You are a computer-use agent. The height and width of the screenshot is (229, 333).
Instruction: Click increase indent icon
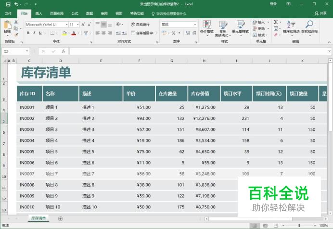tap(125, 33)
